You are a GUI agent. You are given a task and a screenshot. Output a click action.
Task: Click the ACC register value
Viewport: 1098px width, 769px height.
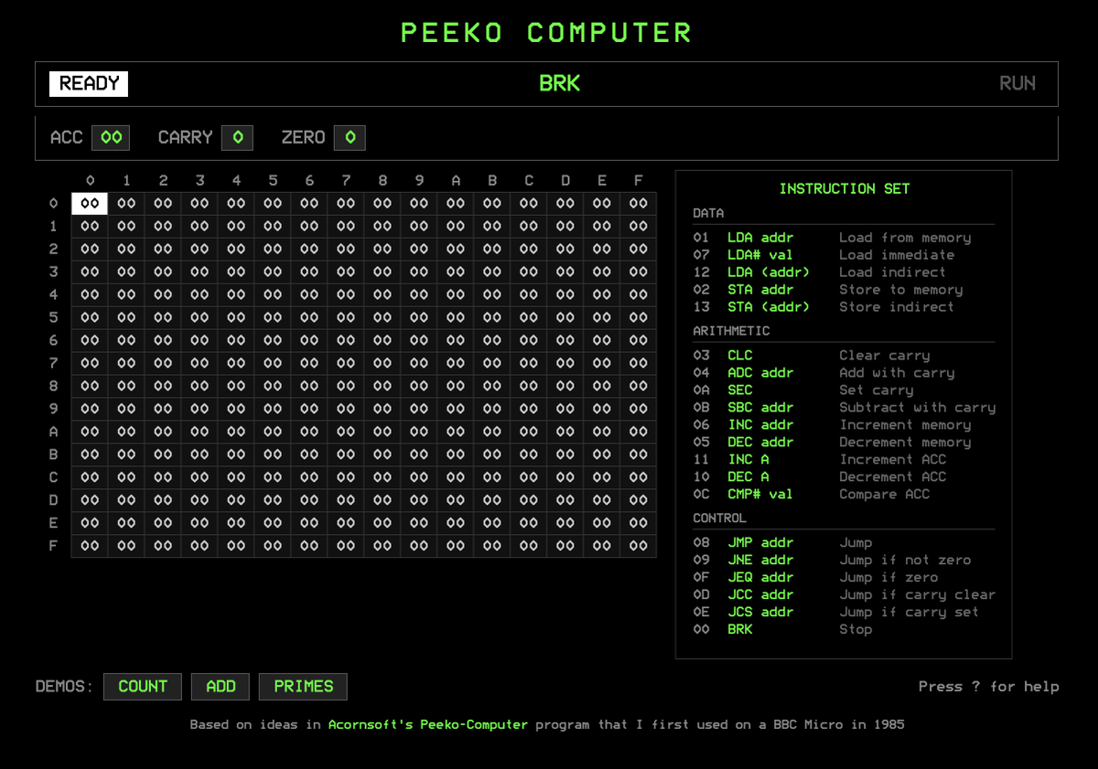pos(111,138)
